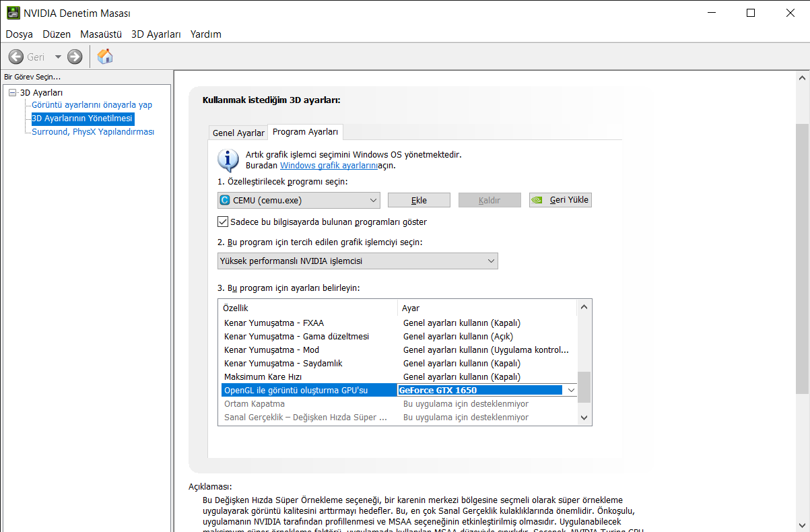Open the Yardım menu
Viewport: 810px width, 532px height.
pyautogui.click(x=206, y=34)
